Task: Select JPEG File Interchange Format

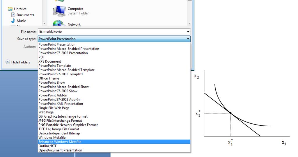Action: (x=114, y=121)
